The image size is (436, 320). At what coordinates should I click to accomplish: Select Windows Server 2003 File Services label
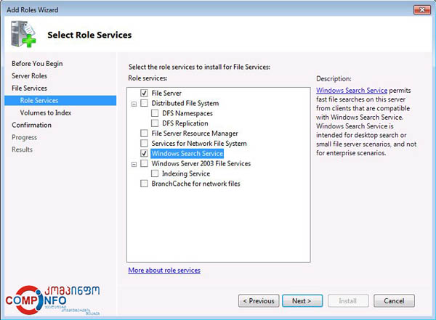(201, 163)
